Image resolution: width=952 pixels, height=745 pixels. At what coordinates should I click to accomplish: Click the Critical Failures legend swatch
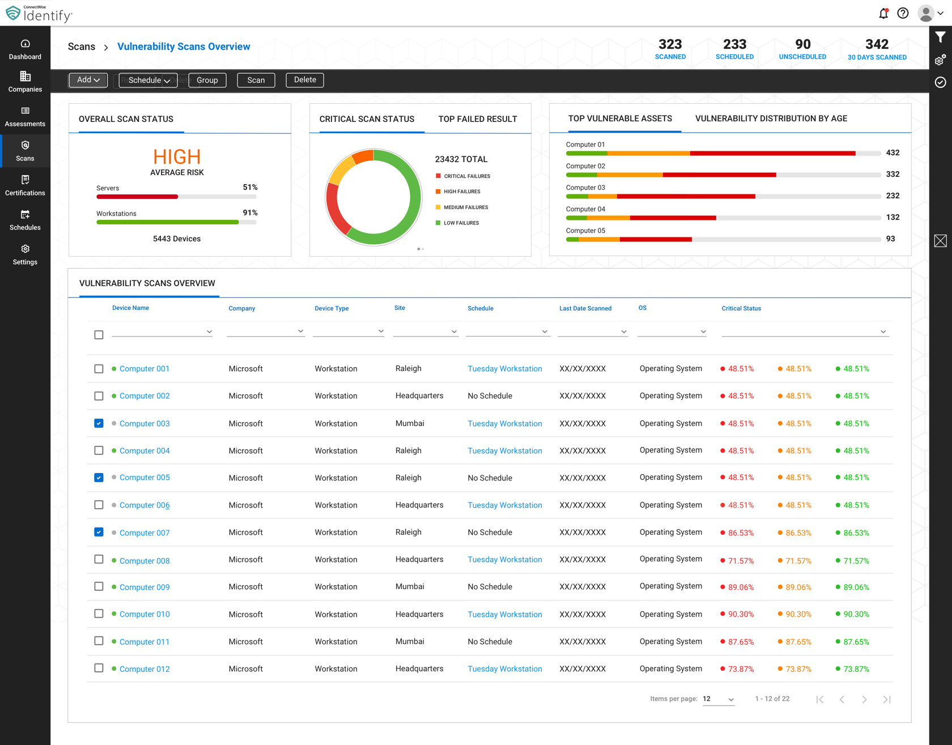pyautogui.click(x=438, y=176)
